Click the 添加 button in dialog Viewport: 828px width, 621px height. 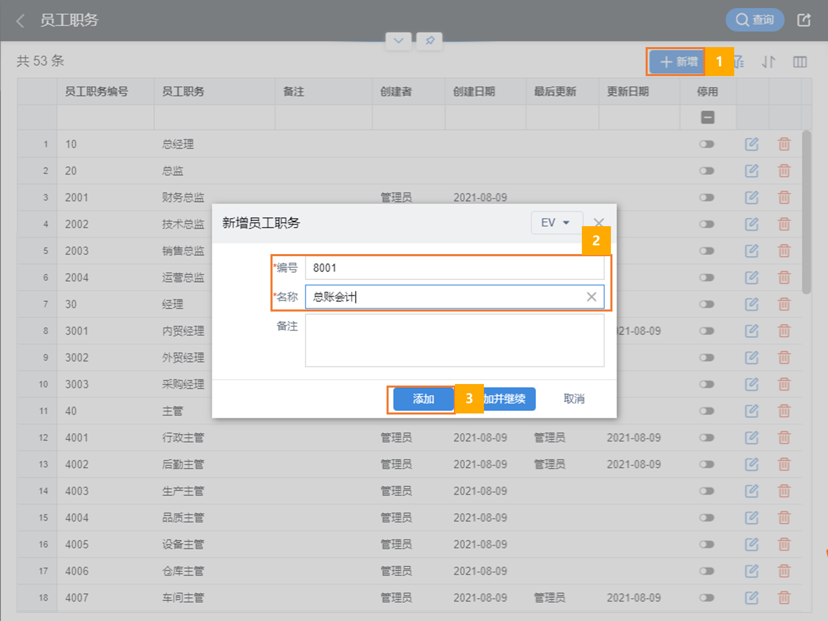[x=423, y=399]
